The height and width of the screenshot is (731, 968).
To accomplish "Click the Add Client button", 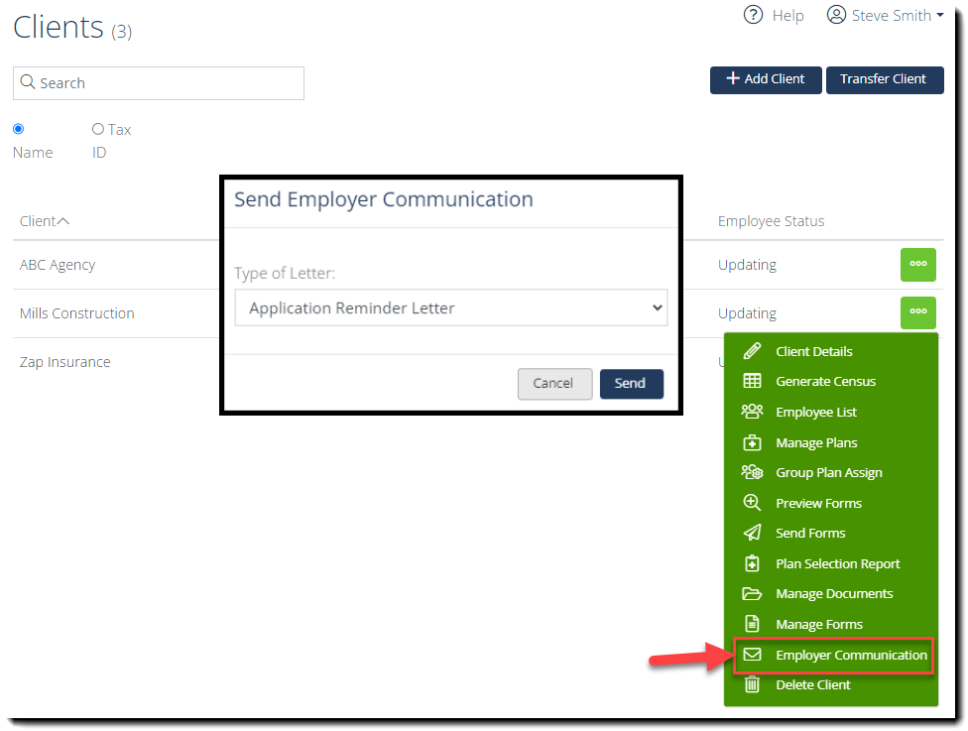I will 766,79.
